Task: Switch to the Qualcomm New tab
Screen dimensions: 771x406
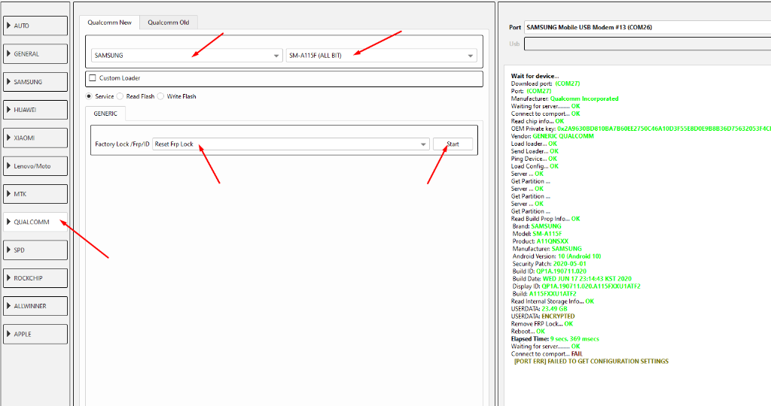Action: pyautogui.click(x=110, y=23)
